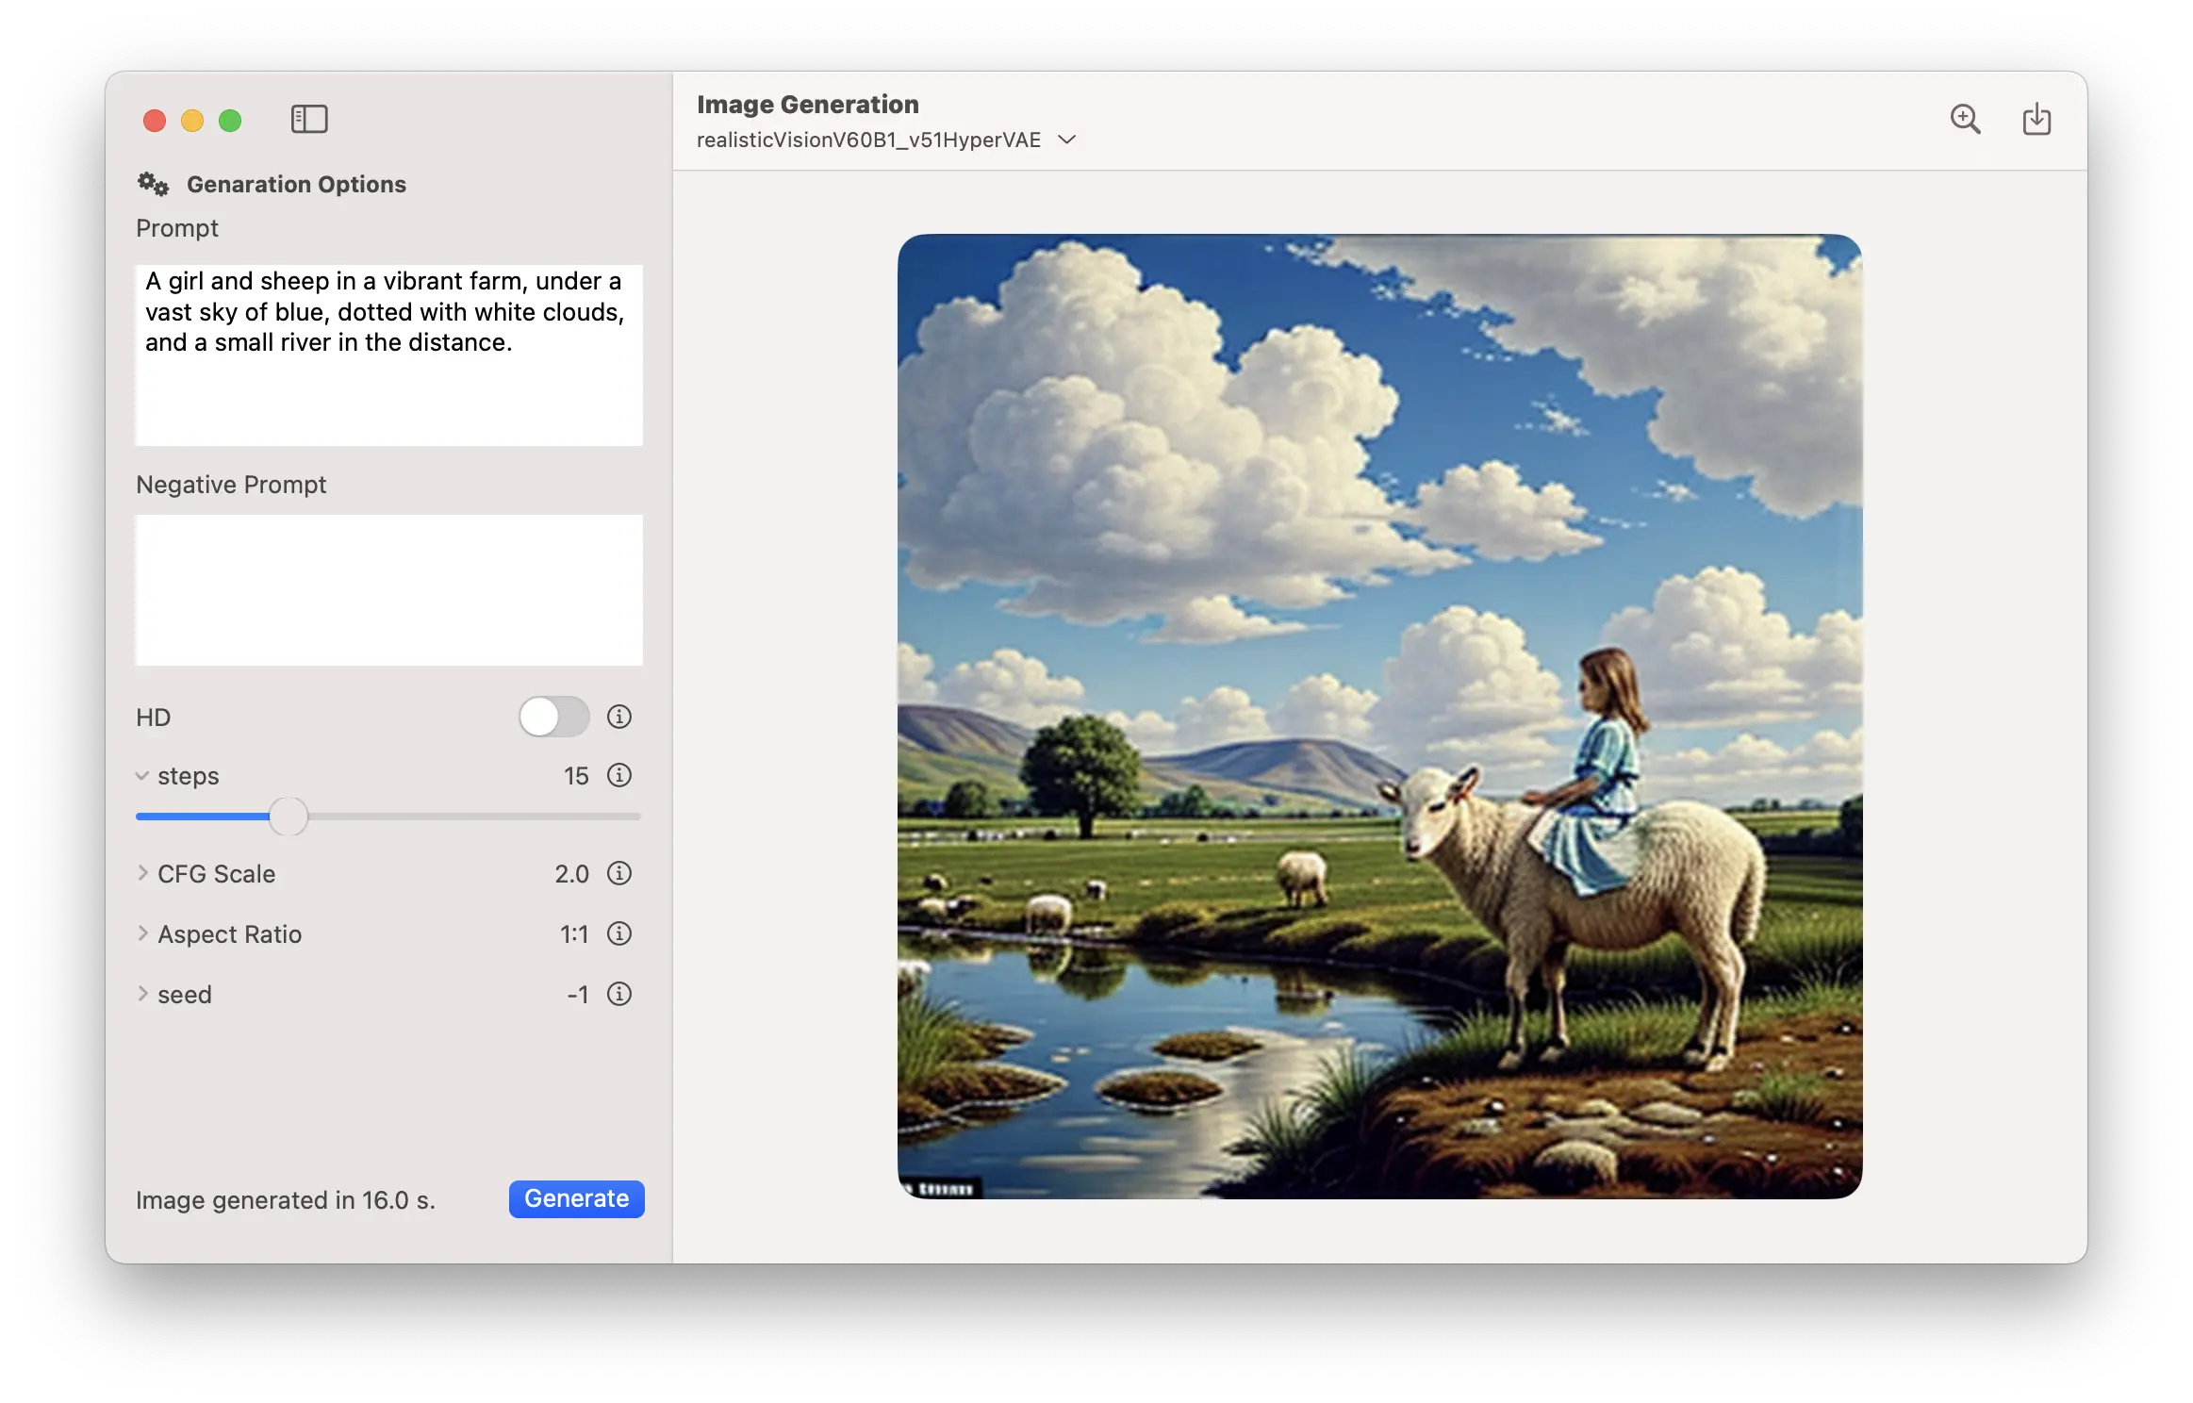Open the zoom magnifier tool
The image size is (2193, 1403).
pos(1966,119)
